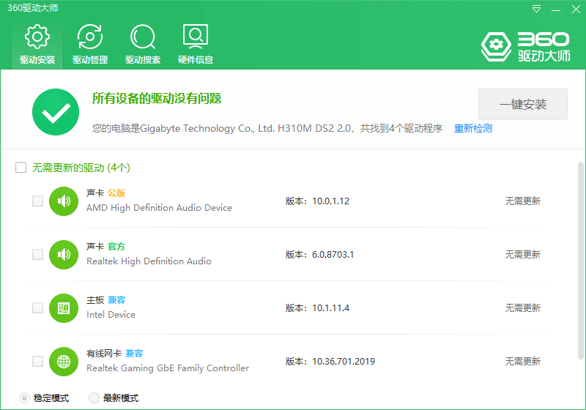This screenshot has width=586, height=410.
Task: Click the 360驱动大师 logo
Action: (525, 47)
